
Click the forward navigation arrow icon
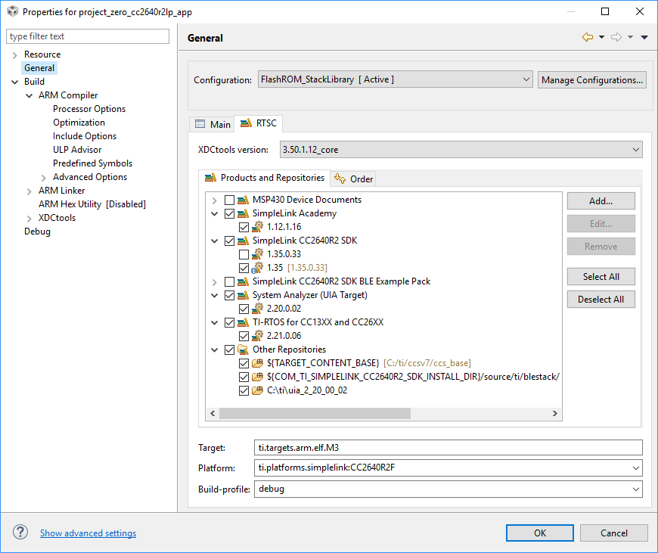[x=616, y=37]
